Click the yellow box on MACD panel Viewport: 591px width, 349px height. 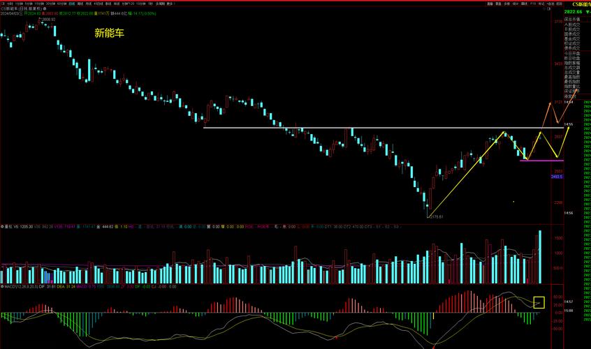(539, 302)
